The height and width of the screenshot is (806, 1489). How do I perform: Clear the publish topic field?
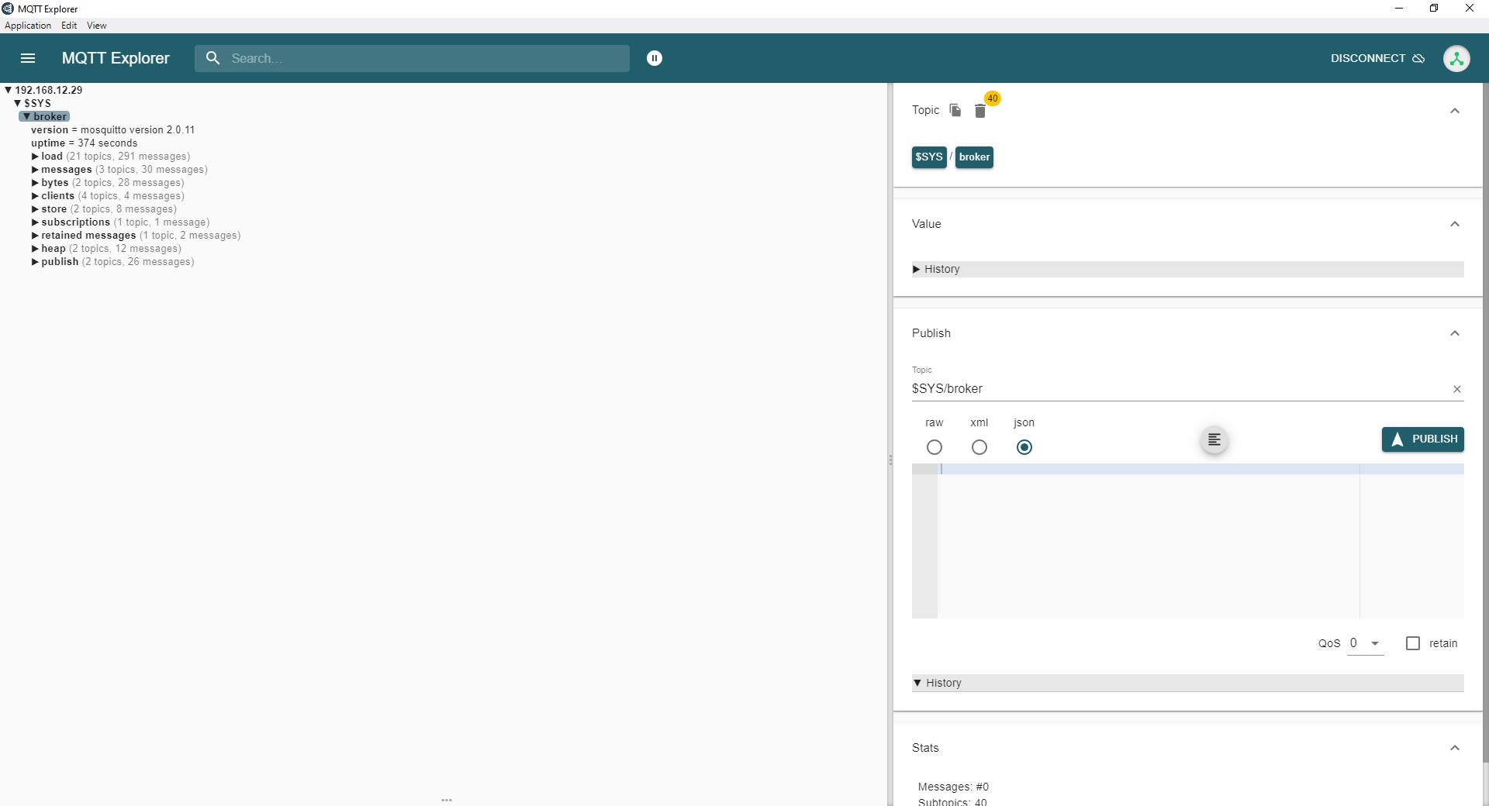(1457, 389)
